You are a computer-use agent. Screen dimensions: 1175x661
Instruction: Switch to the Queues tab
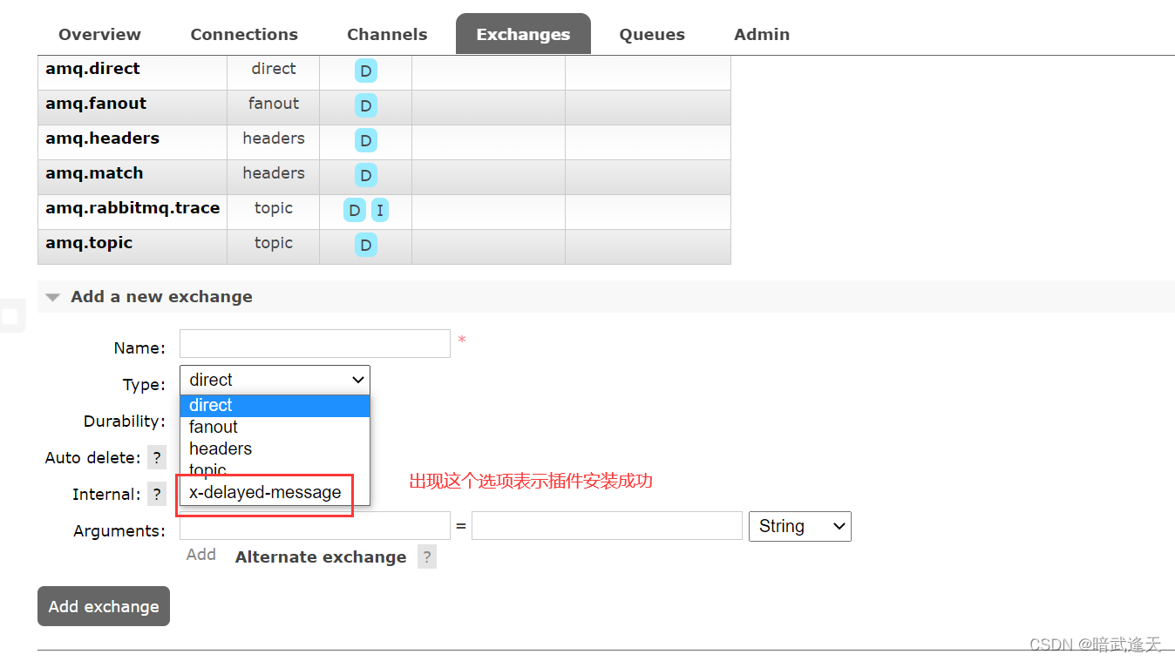(x=651, y=34)
